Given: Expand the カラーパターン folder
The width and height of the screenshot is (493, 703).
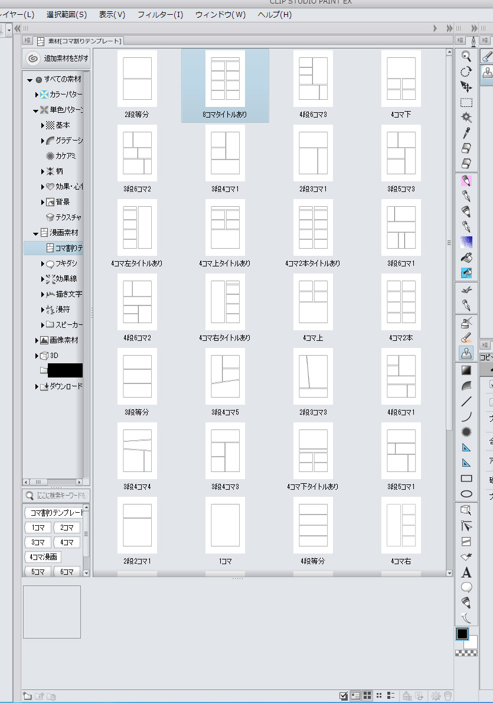Looking at the screenshot, I should point(37,95).
